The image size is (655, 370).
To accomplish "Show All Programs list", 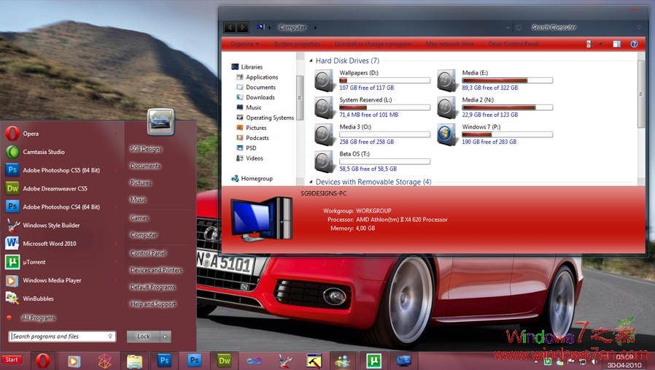I will (38, 318).
